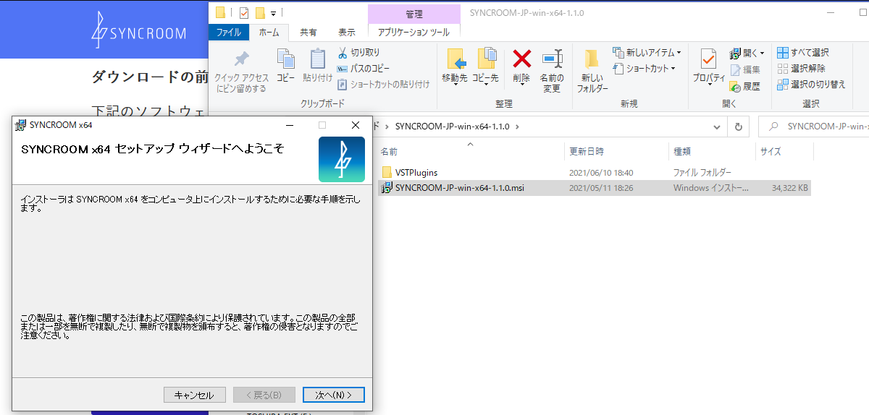Click Select all (すべて選択) in ribbon

[x=802, y=53]
